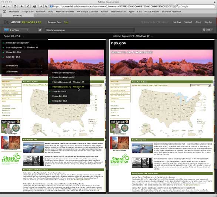The width and height of the screenshot is (217, 197).
Task: Expand All Browsers submenu
Action: [x=24, y=72]
